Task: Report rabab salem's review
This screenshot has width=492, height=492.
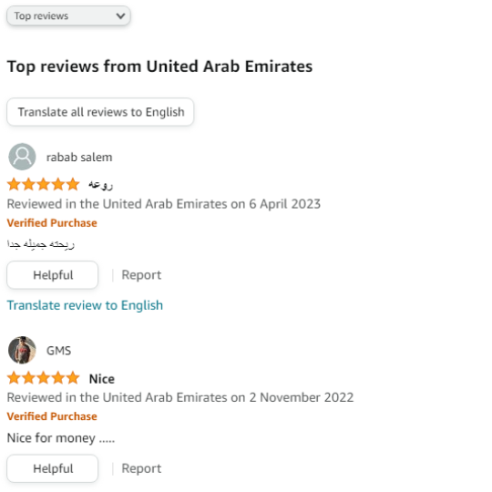Action: click(x=141, y=275)
